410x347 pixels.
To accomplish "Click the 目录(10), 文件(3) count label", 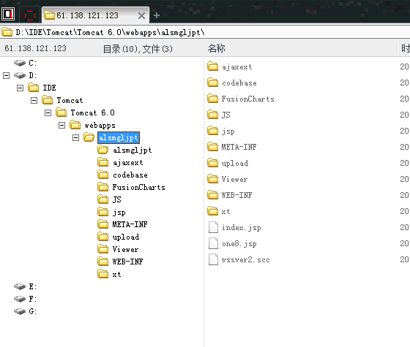I will tap(138, 49).
